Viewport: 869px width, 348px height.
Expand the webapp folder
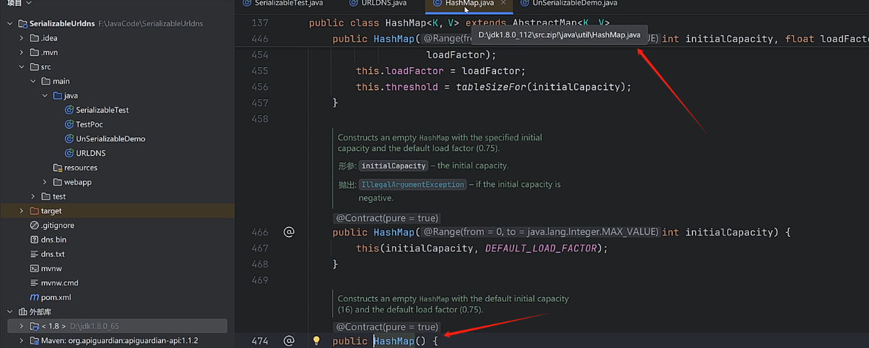point(45,182)
